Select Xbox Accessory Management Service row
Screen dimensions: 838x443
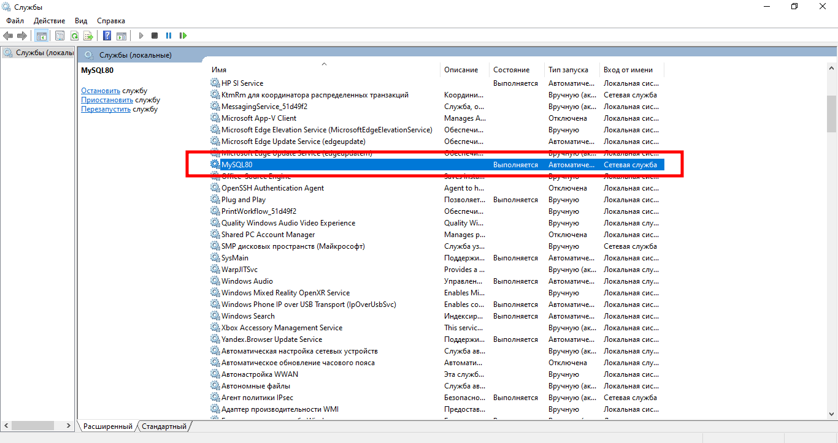pos(436,328)
